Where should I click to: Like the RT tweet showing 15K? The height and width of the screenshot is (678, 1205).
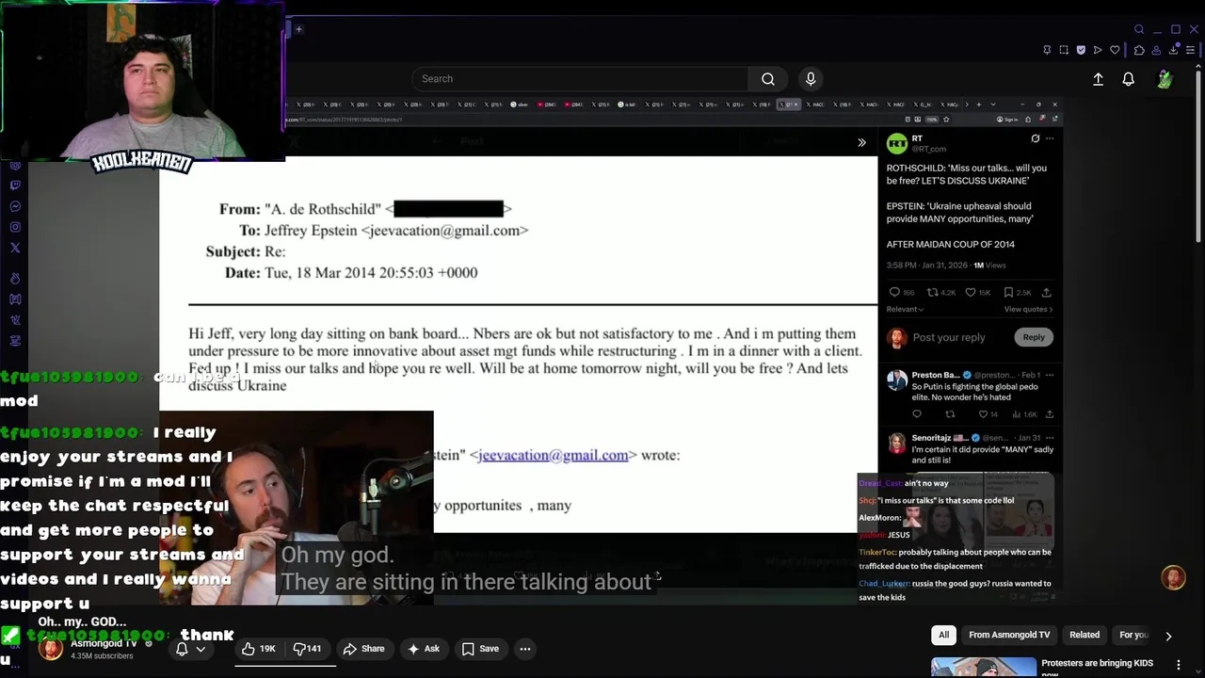(x=971, y=293)
